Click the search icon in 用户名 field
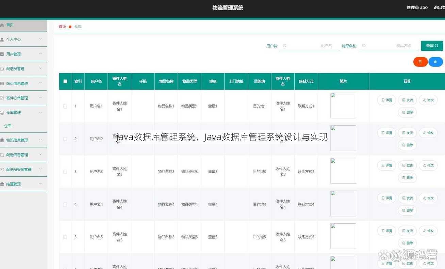Viewport: 445px width, 269px height. (x=284, y=46)
